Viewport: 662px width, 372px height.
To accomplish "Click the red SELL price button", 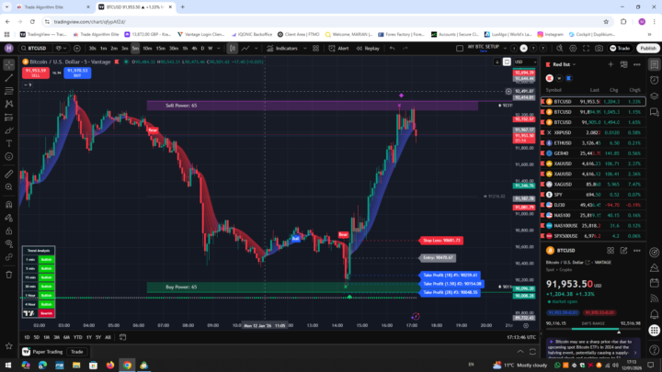I will [36, 73].
